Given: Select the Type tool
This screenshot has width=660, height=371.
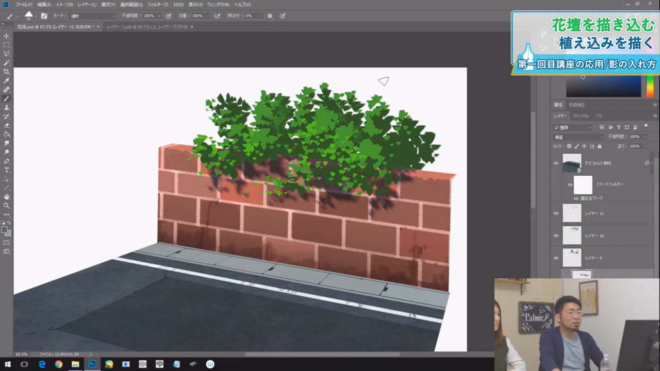Looking at the screenshot, I should 7,170.
